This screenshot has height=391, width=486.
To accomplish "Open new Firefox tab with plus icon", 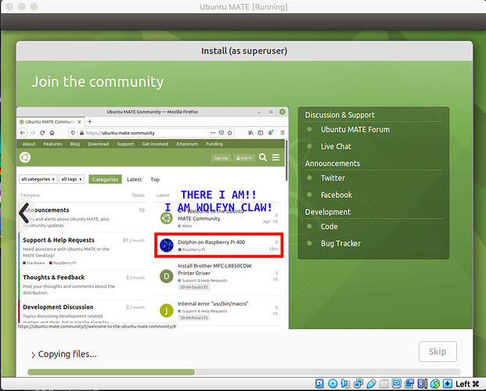I will pos(89,121).
